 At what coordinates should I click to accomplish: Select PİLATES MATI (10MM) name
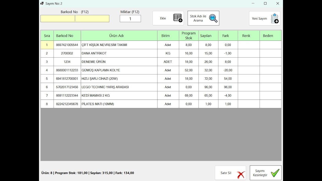pos(98,104)
